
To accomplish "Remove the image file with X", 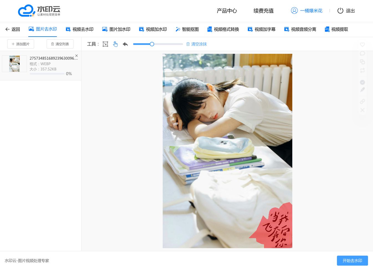I will [77, 56].
